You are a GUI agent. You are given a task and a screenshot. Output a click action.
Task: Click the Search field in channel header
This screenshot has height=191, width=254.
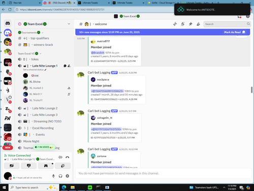227,24
